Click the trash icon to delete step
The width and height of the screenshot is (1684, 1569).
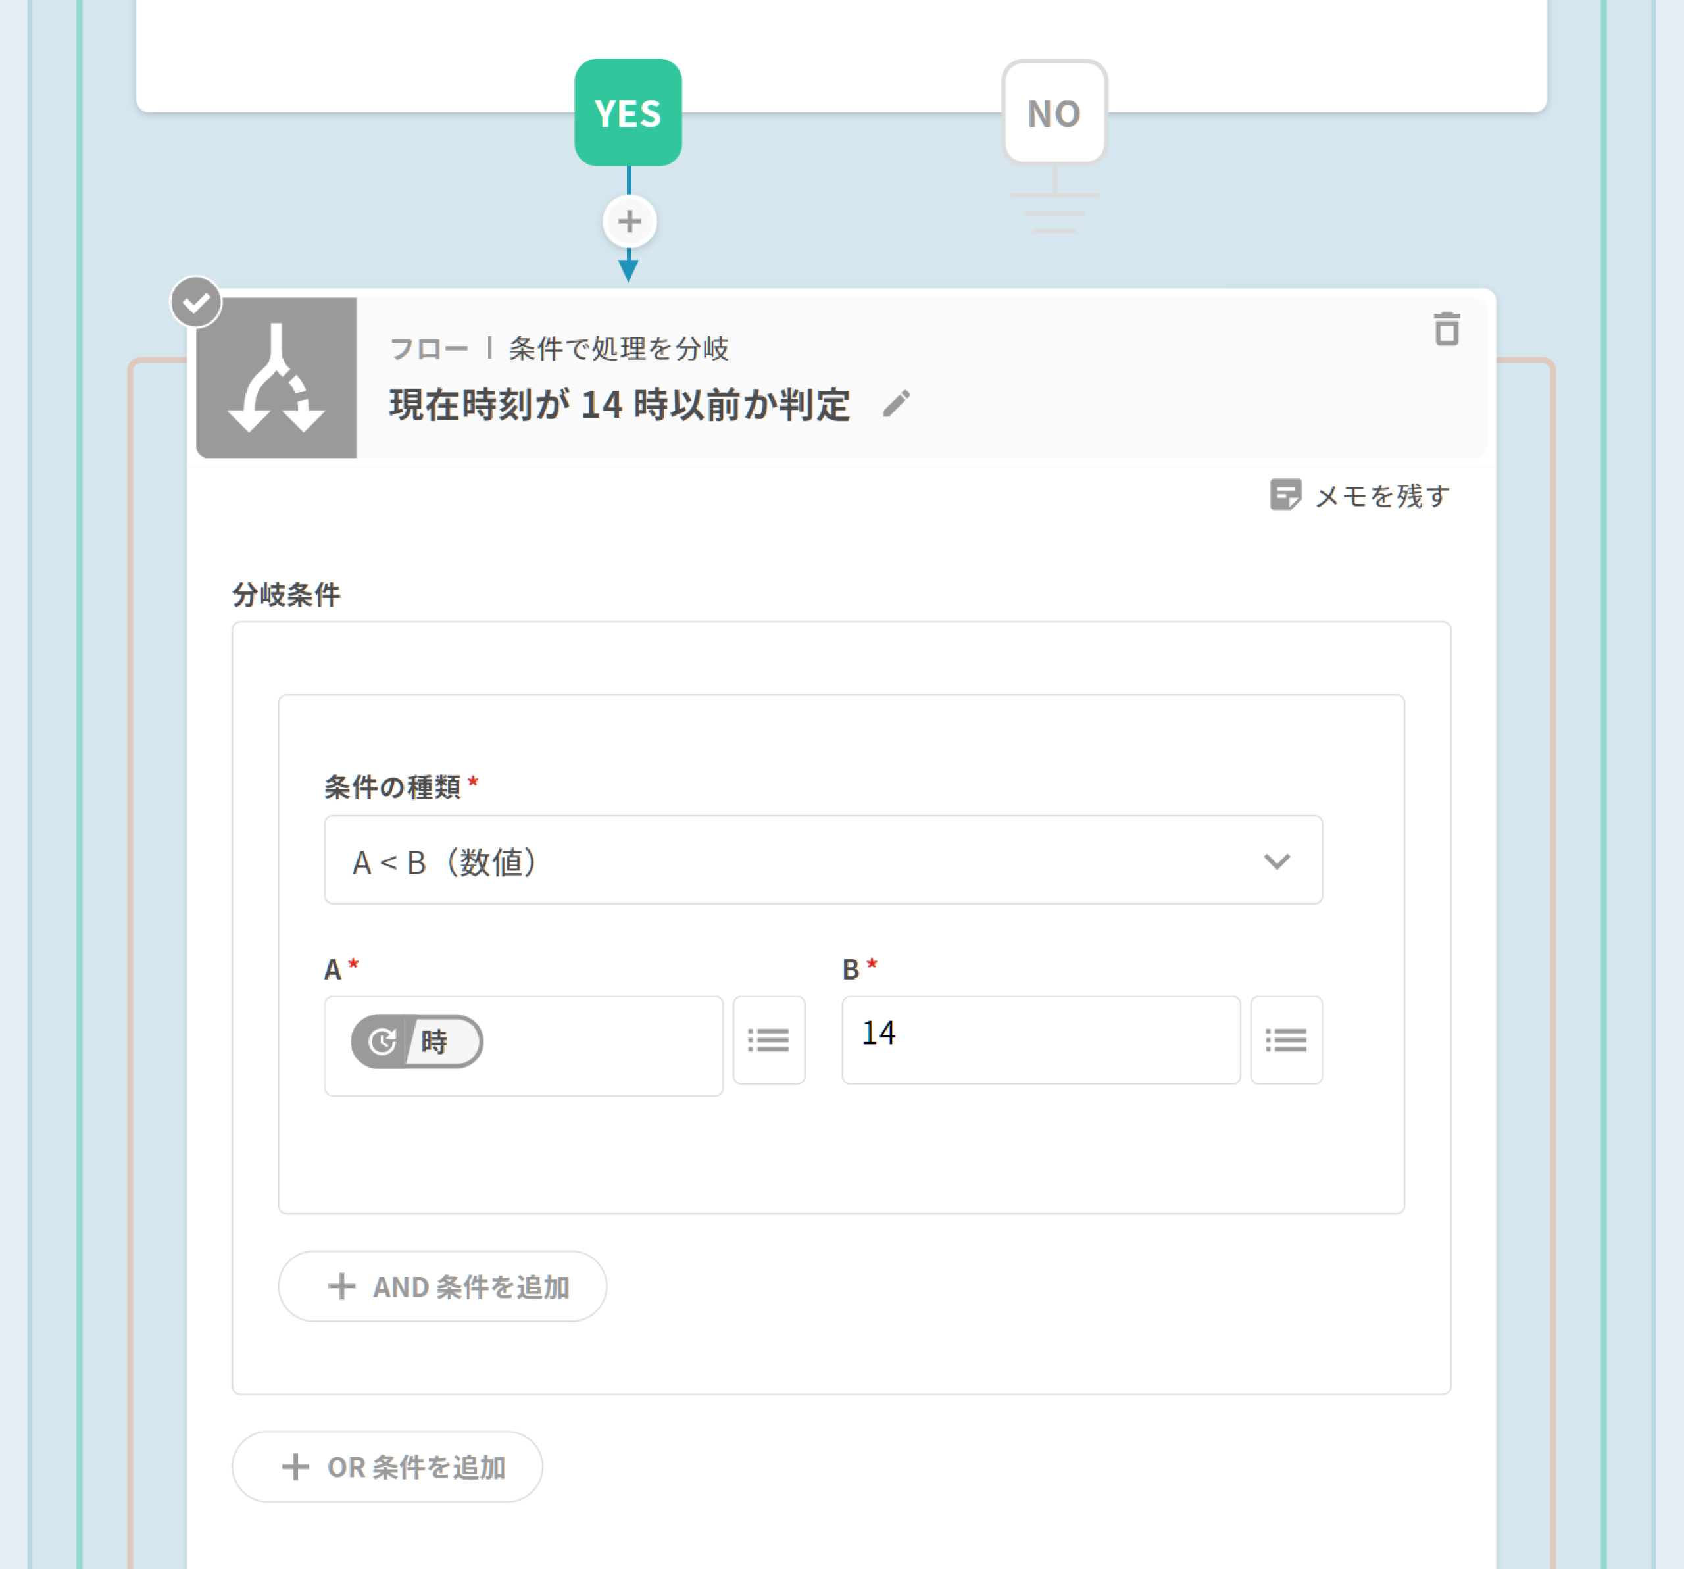pyautogui.click(x=1446, y=329)
